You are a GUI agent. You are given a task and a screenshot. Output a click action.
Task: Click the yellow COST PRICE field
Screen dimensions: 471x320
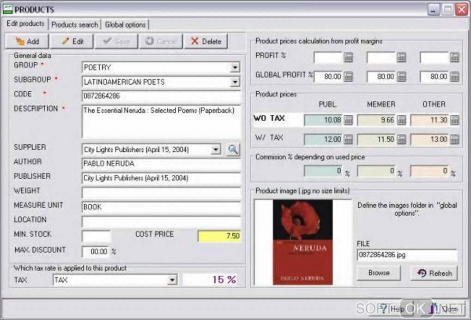pyautogui.click(x=219, y=236)
